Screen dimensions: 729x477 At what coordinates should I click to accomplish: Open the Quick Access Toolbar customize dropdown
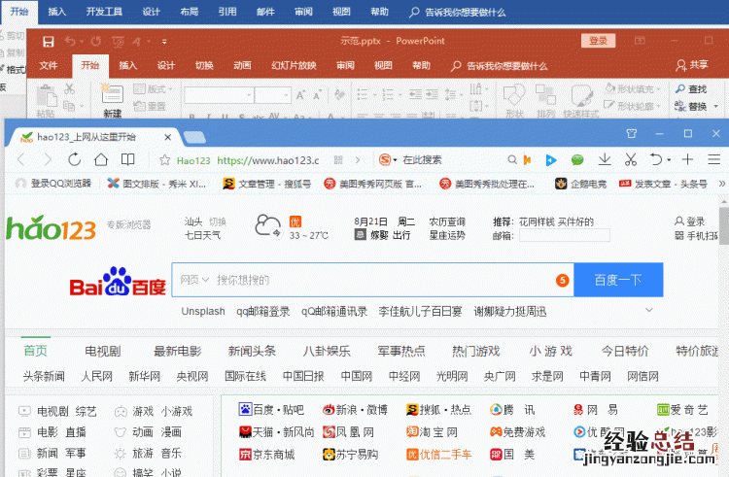coord(164,42)
